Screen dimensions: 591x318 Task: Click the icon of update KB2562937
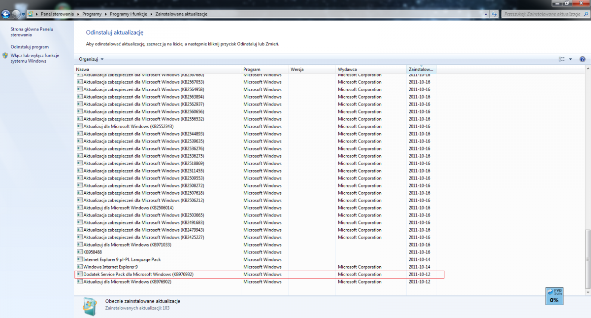tap(79, 104)
